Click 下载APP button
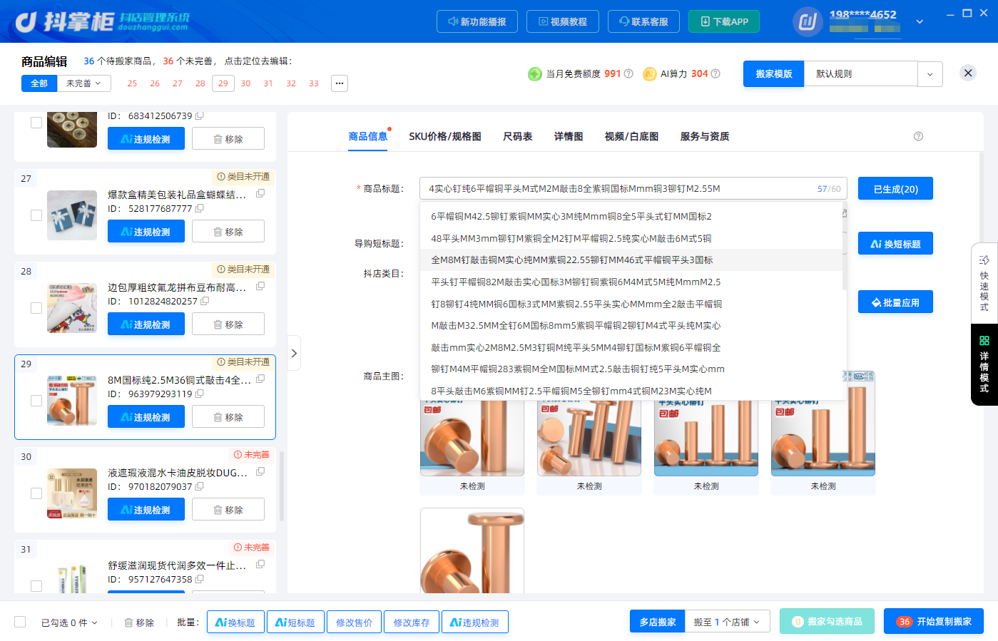 724,21
